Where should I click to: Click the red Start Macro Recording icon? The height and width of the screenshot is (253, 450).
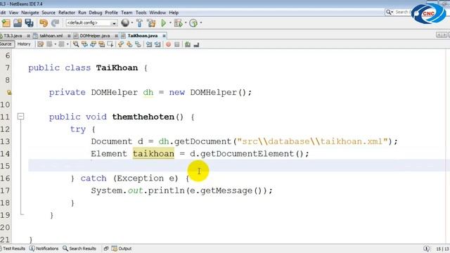coord(169,44)
